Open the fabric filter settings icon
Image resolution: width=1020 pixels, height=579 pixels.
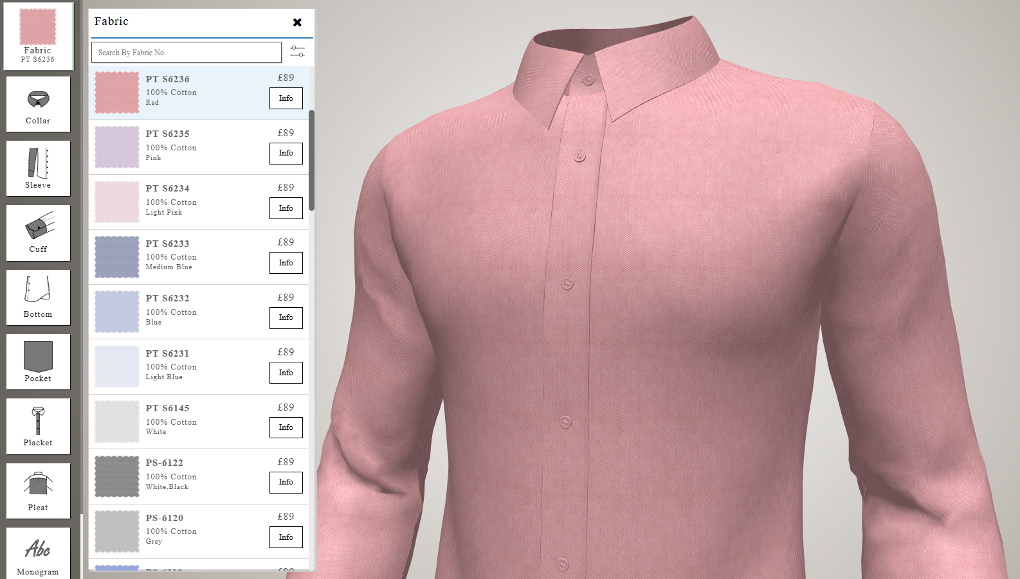pos(297,51)
